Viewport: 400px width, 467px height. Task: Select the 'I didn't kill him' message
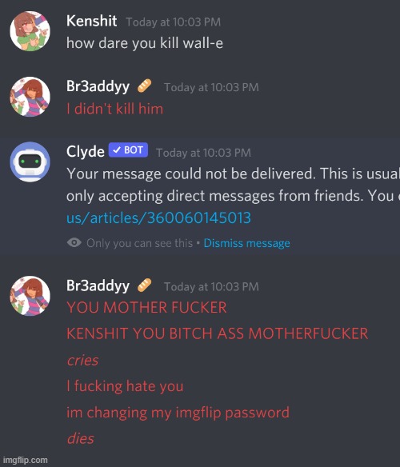(114, 109)
